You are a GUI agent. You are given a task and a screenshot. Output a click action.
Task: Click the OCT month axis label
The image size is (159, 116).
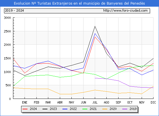(130, 102)
